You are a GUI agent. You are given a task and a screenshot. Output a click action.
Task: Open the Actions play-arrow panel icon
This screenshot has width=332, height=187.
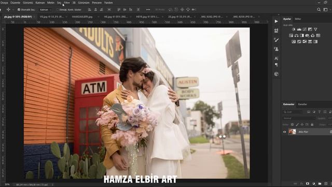(276, 21)
